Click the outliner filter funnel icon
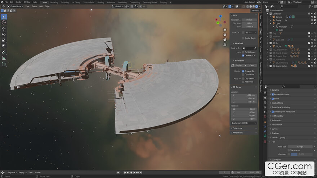This screenshot has height=178, width=317. tap(310, 6)
